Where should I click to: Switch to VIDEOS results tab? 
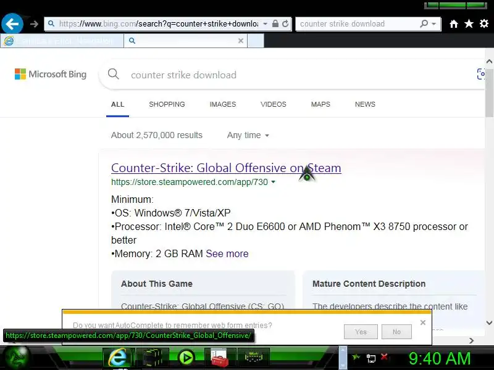274,104
